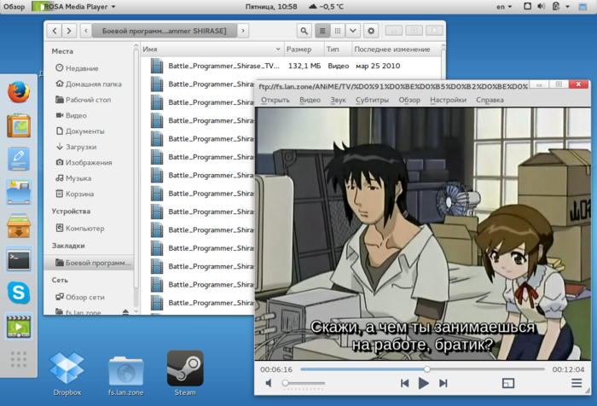597x406 pixels.
Task: Switch file manager to icon grid view
Action: pos(338,31)
